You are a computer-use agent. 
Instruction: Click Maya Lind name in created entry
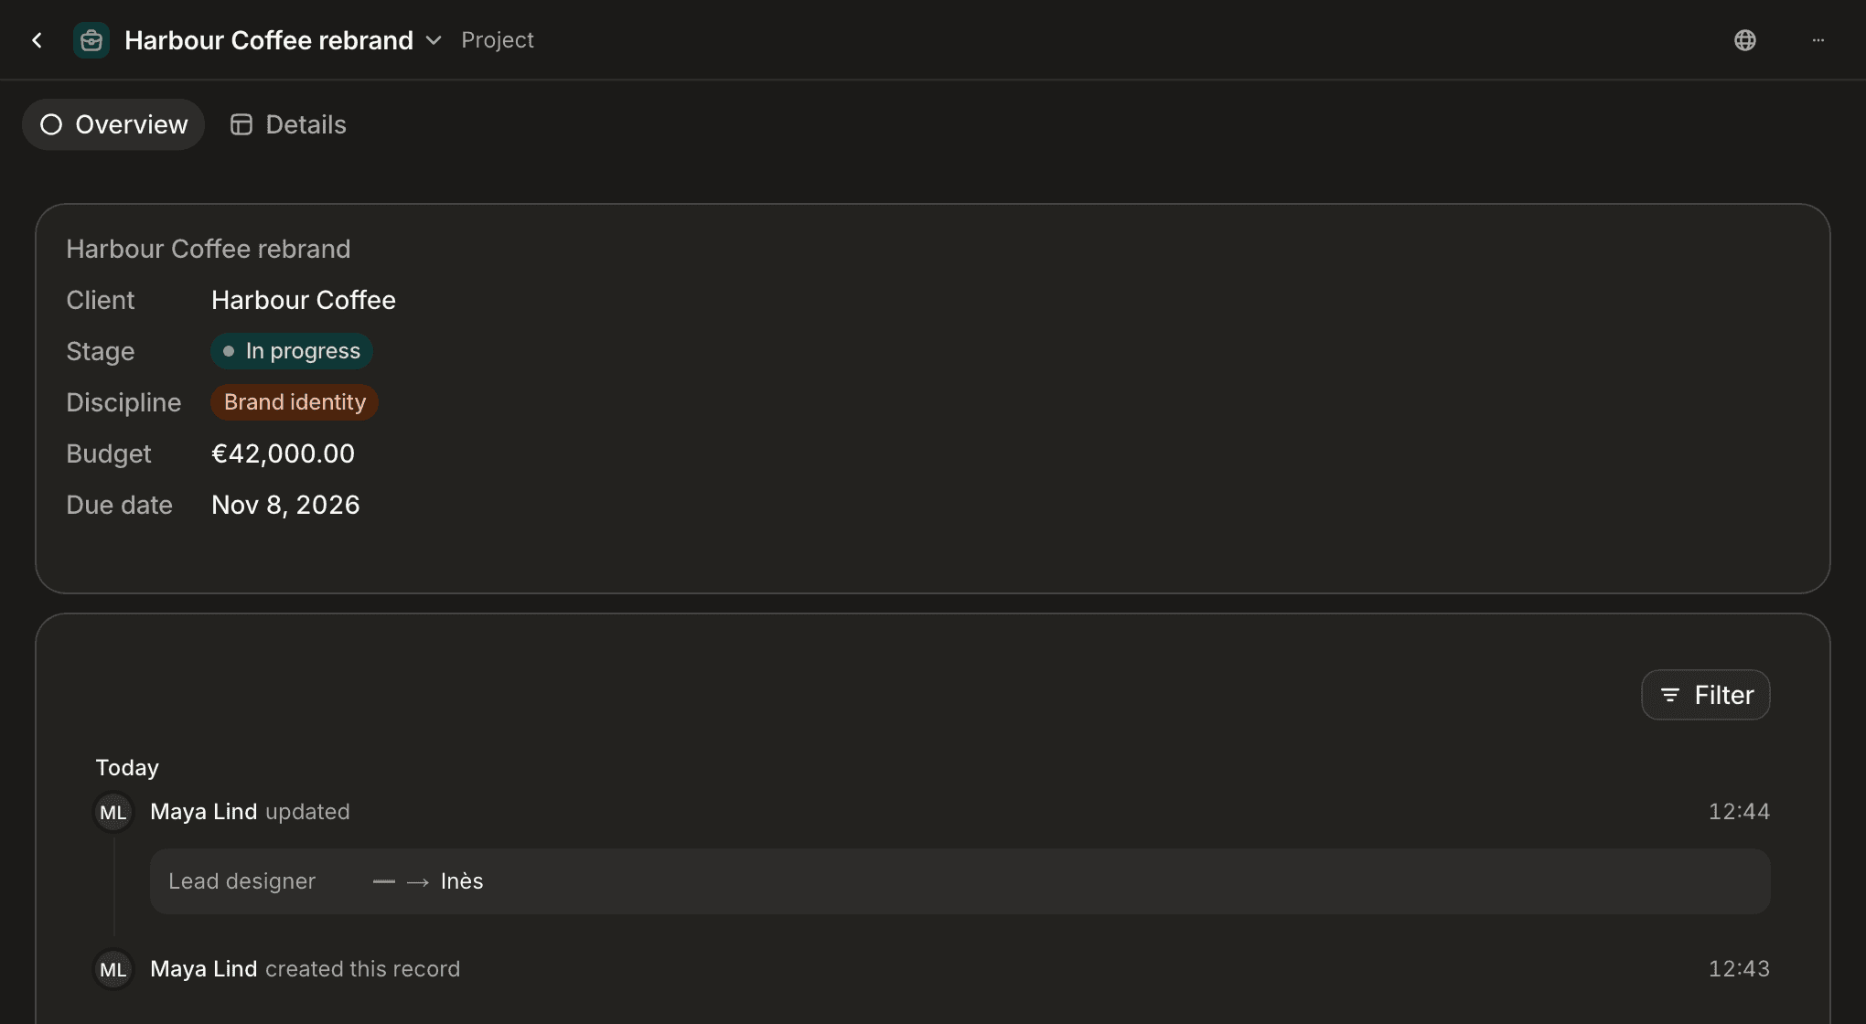point(203,969)
